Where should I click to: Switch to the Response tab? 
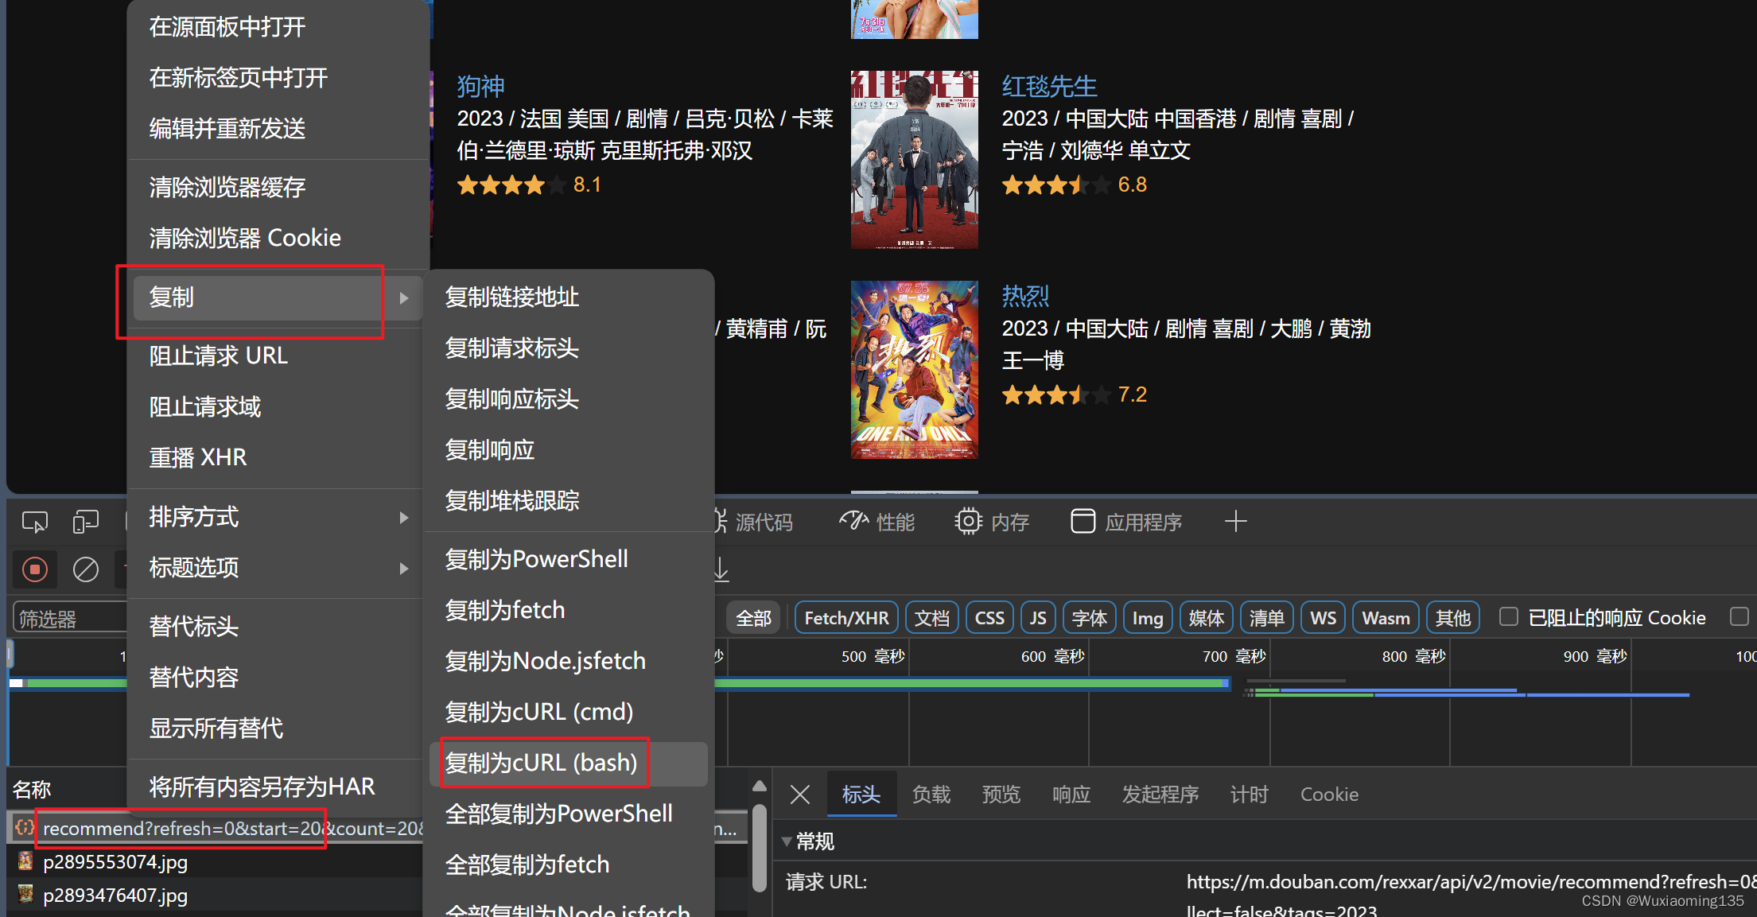[1071, 795]
